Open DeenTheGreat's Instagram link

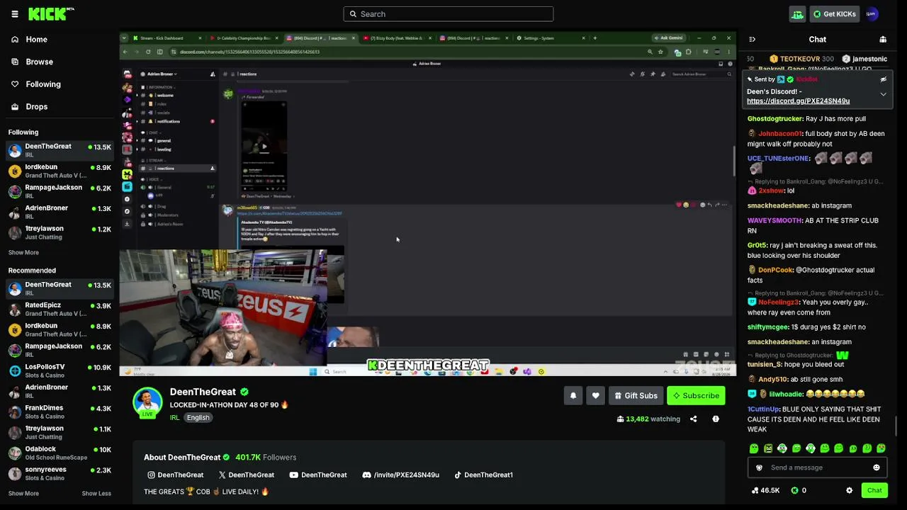click(x=175, y=475)
